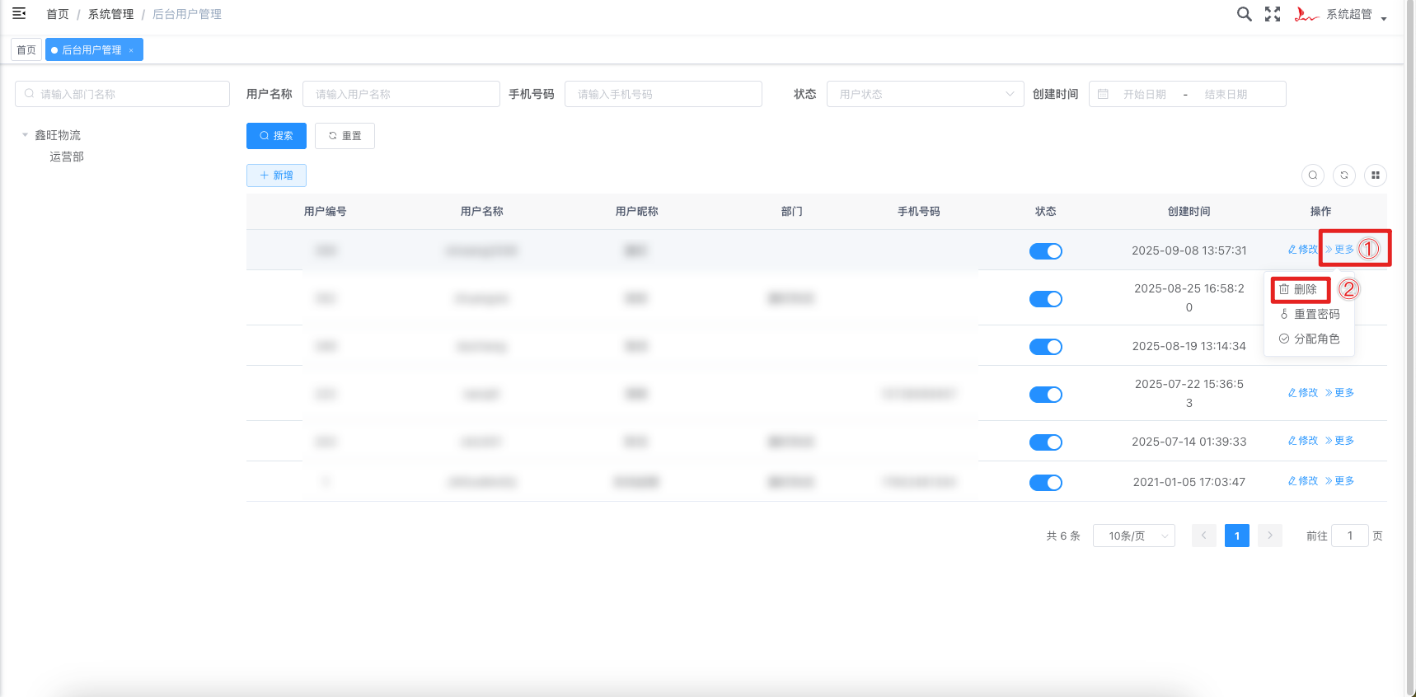Open the 系统超管 user dropdown
The height and width of the screenshot is (697, 1416).
click(1357, 15)
